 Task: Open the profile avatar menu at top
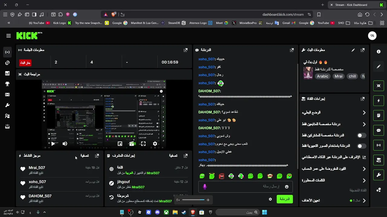pos(372,36)
